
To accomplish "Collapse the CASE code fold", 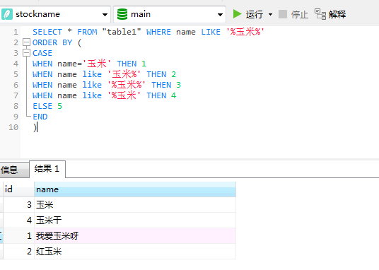I will pyautogui.click(x=26, y=53).
